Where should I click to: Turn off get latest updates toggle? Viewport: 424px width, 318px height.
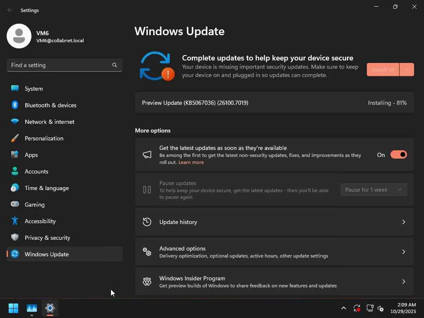pos(399,155)
